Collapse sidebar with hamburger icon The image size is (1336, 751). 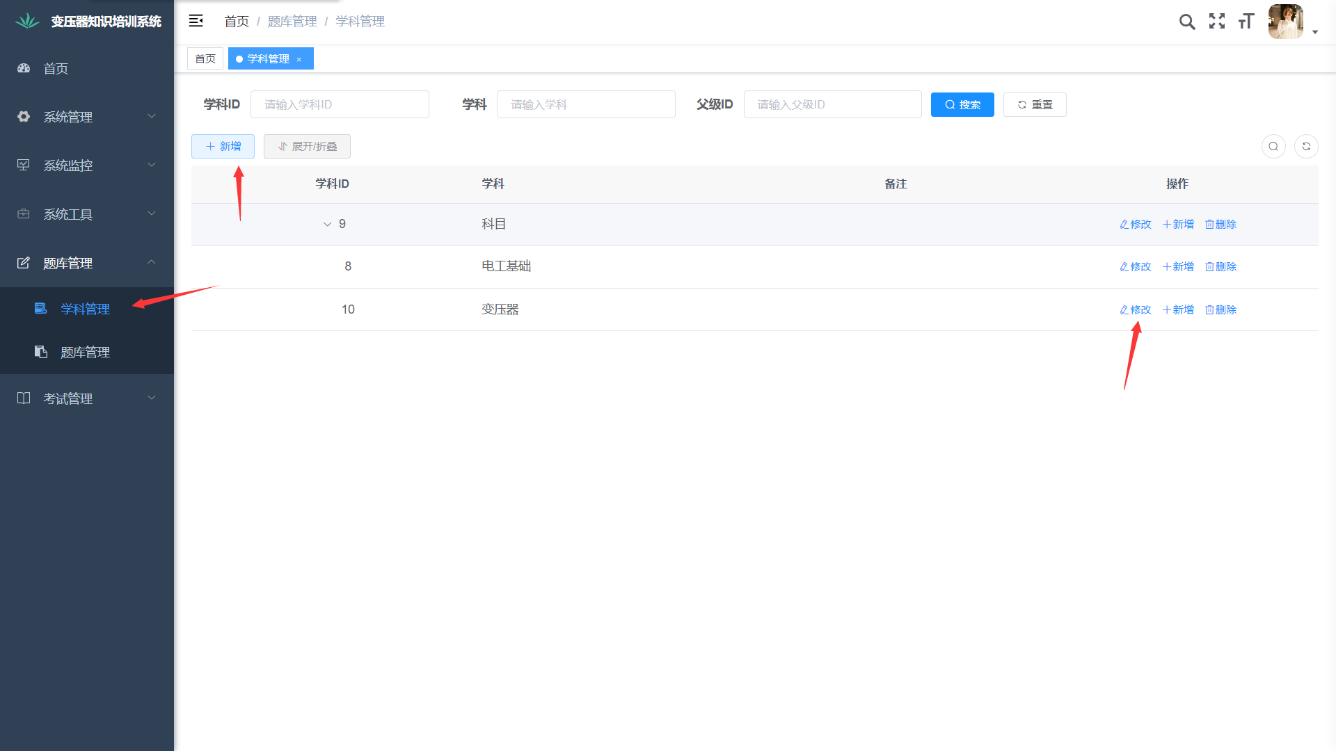(196, 21)
